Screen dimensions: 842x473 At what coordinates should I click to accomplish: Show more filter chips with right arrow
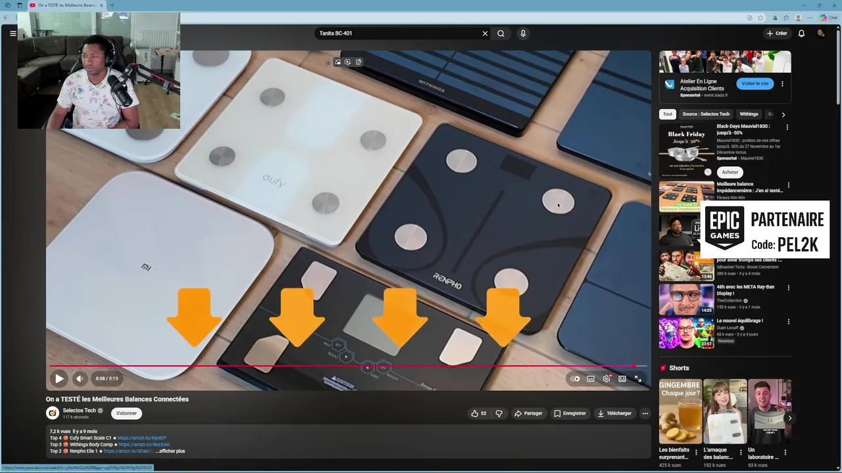point(783,114)
